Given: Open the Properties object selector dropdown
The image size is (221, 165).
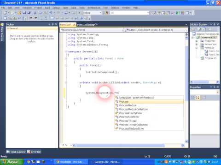Looking at the screenshot, I should click(217, 92).
